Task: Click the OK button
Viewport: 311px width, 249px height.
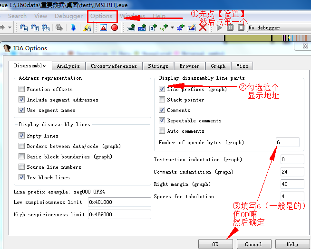Action: (215, 244)
